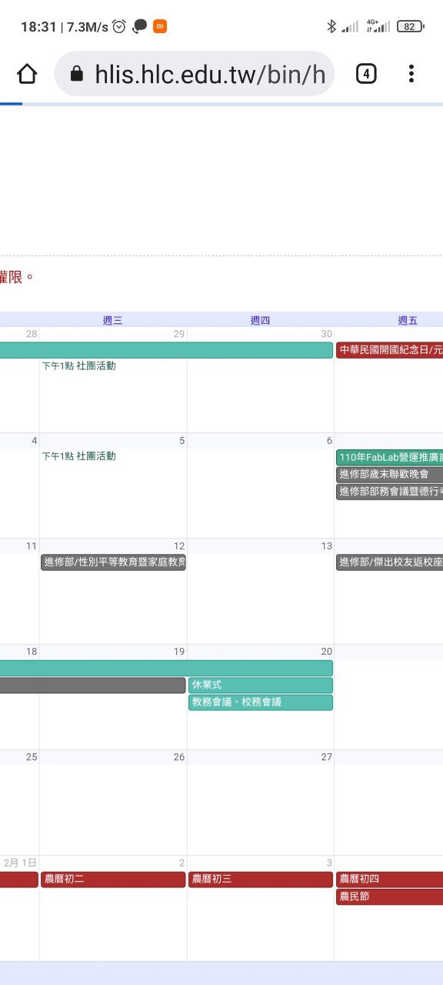Open the teal multi-day event bar ending on the 20th
This screenshot has height=985, width=443.
click(166, 668)
